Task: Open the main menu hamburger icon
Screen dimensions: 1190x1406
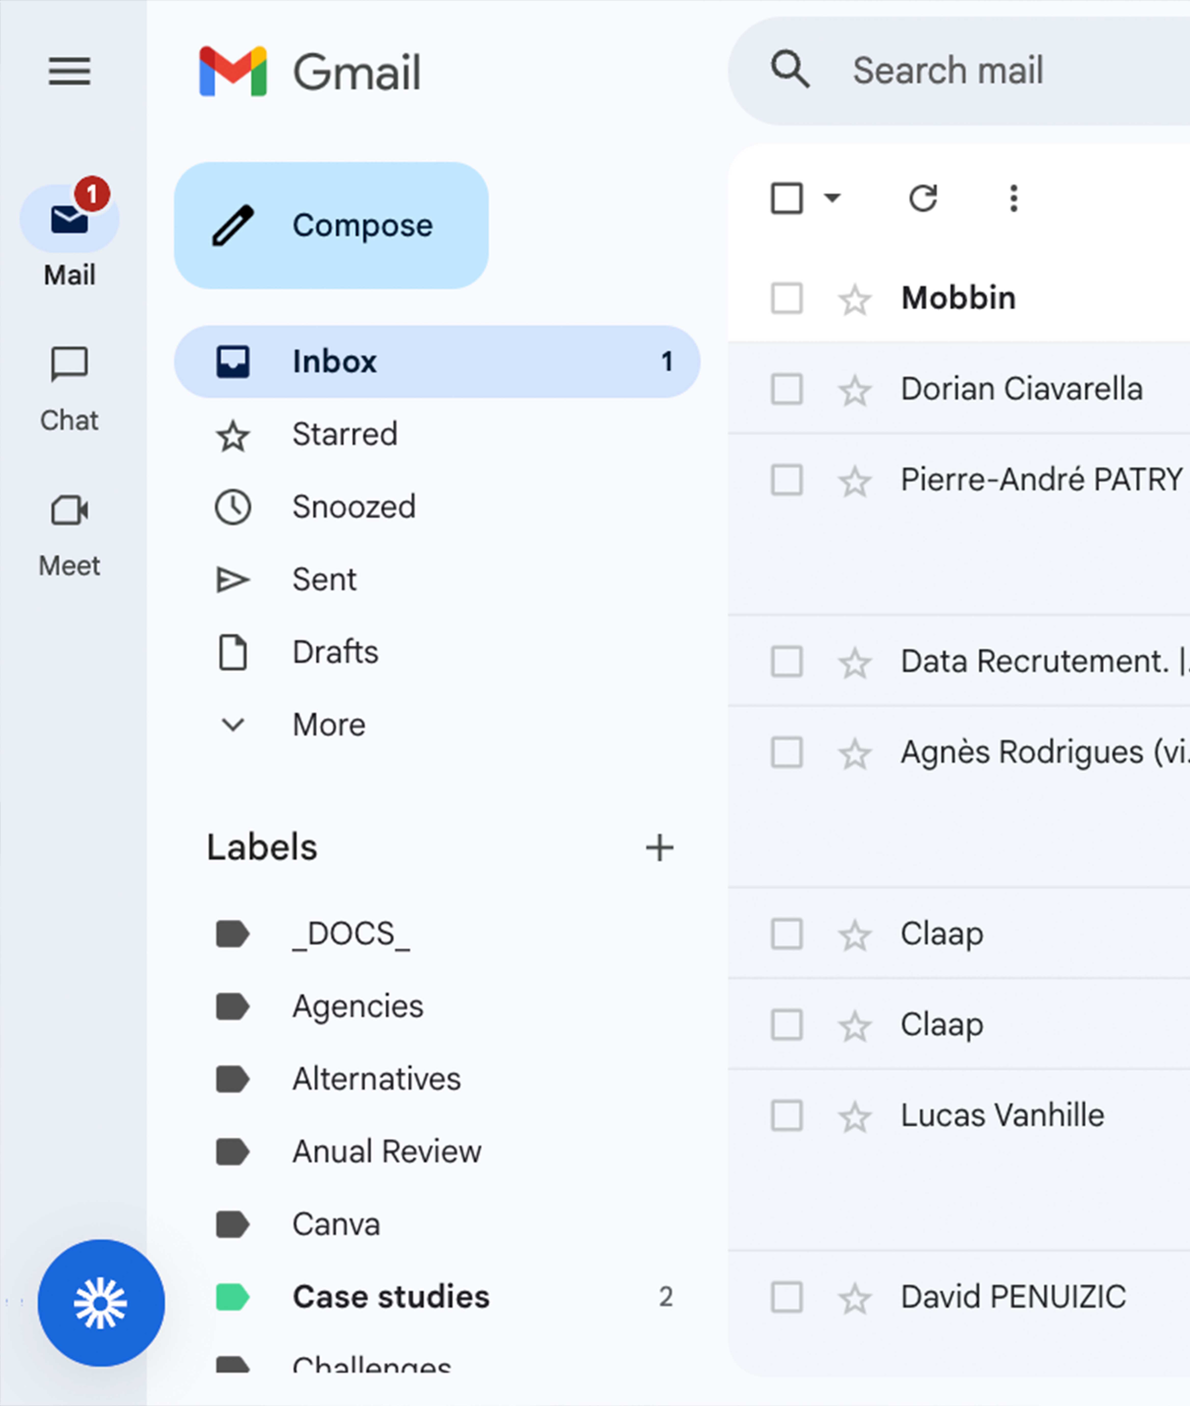Action: tap(70, 71)
